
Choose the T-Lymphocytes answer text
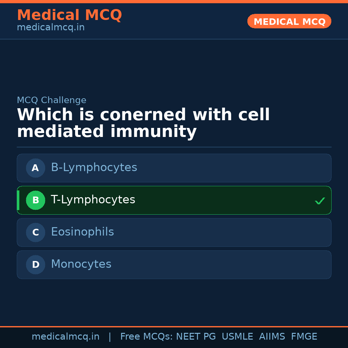[93, 200]
